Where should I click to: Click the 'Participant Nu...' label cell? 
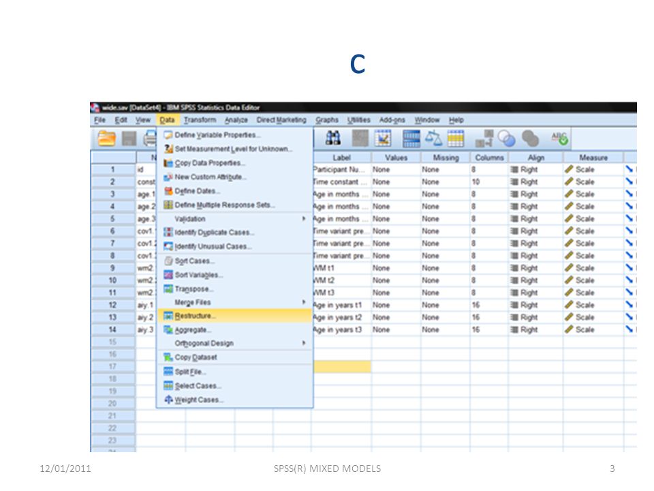(341, 170)
